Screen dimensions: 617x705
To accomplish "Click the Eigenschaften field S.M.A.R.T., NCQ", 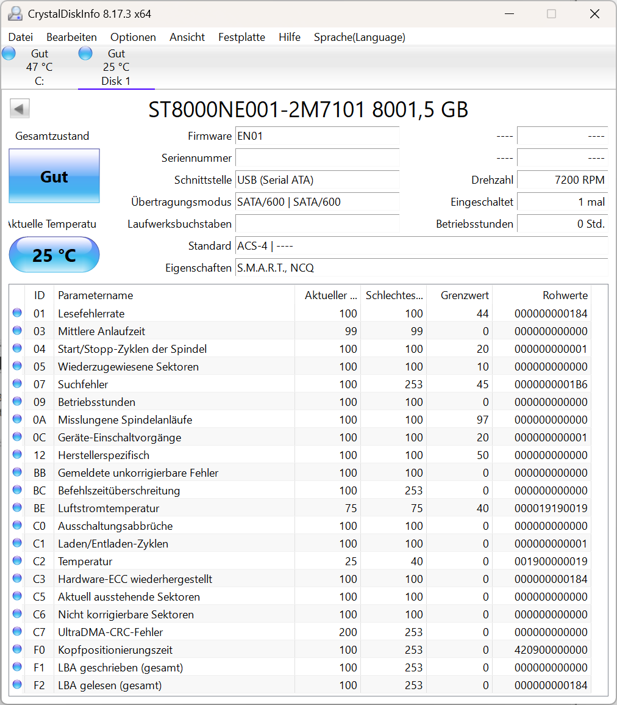I will [422, 268].
